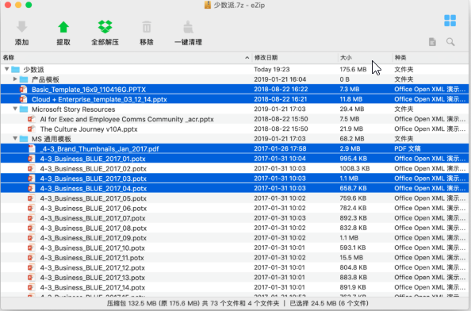
Task: Click the 175.6 MB size of 少数派
Action: tap(353, 69)
